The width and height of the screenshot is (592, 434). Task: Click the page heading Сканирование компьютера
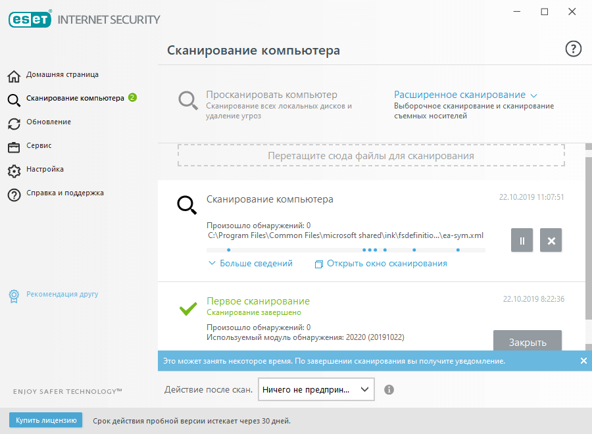253,50
